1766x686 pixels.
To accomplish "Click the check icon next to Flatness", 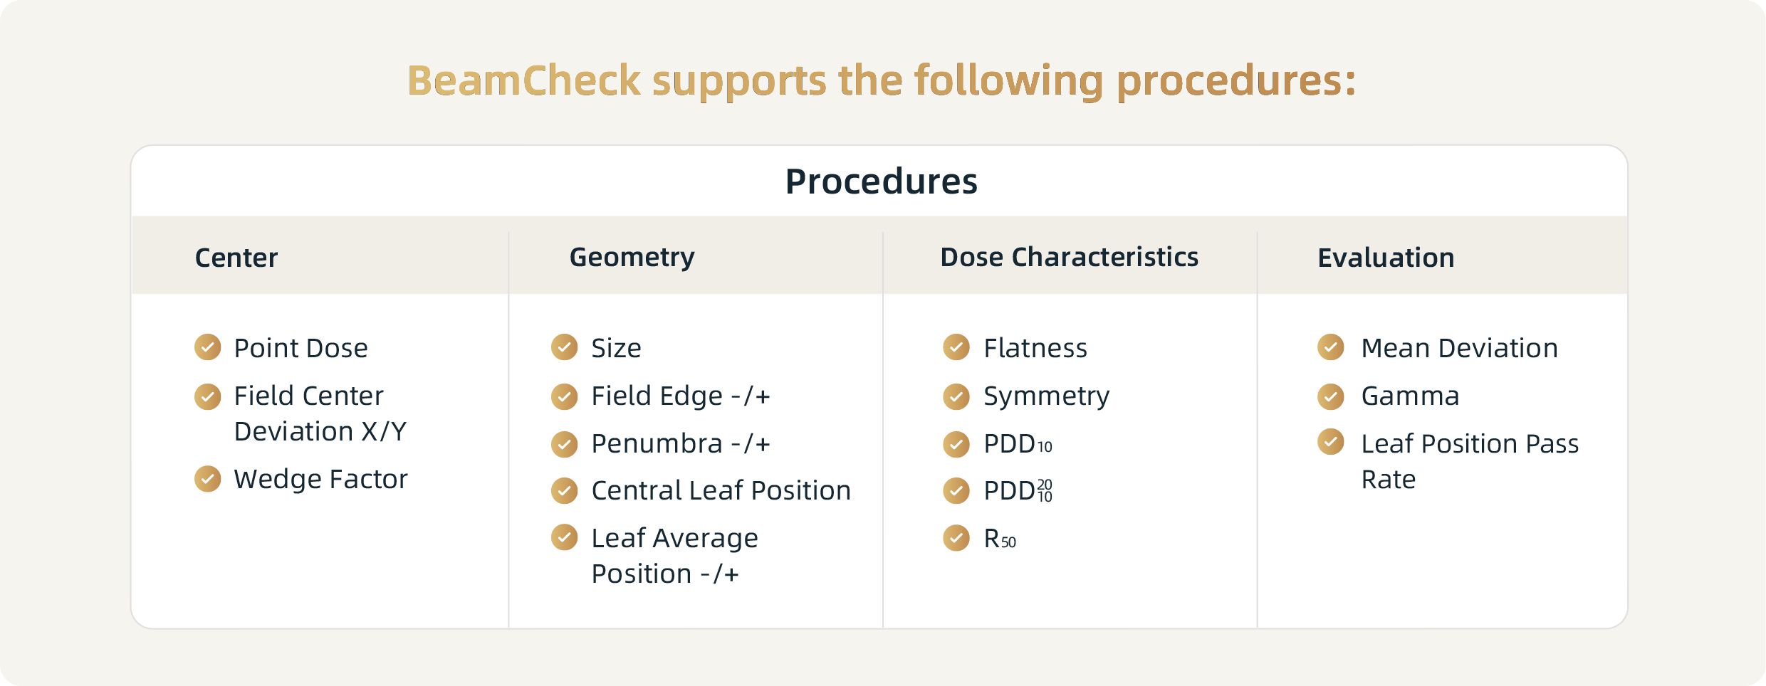I will (956, 347).
